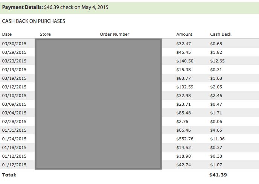Screen dimensions: 259x184
Task: Click the $85.48 amount
Action: pos(183,113)
